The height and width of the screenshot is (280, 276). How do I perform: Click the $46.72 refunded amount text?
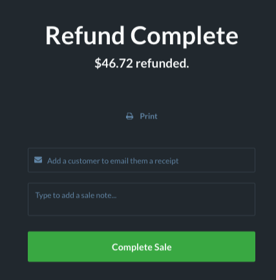[x=142, y=64]
